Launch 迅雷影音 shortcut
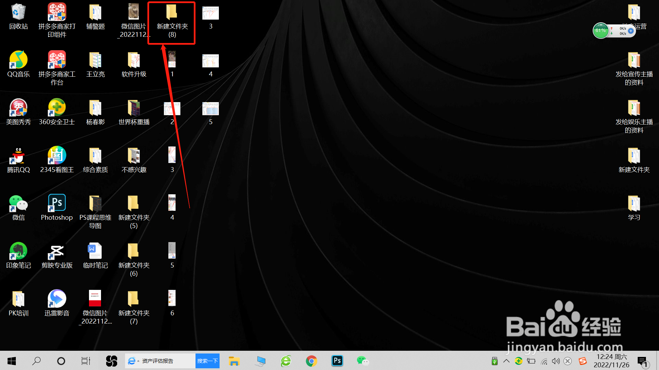659x370 pixels. [57, 304]
